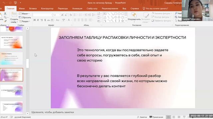Select the text box shape icon
This screenshot has height=119, width=213.
pyautogui.click(x=105, y=14)
